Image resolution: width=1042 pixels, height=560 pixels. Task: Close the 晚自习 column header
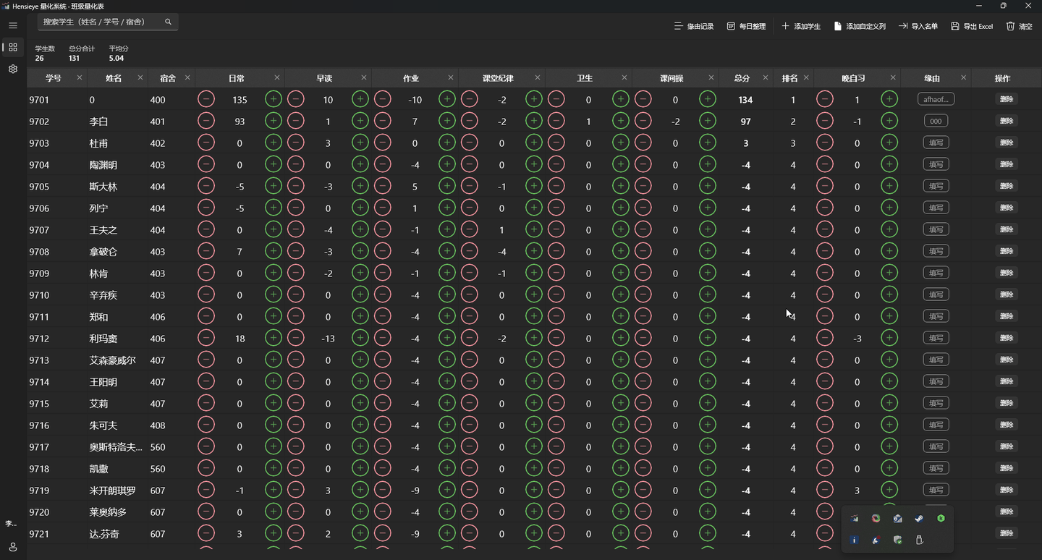click(x=893, y=77)
